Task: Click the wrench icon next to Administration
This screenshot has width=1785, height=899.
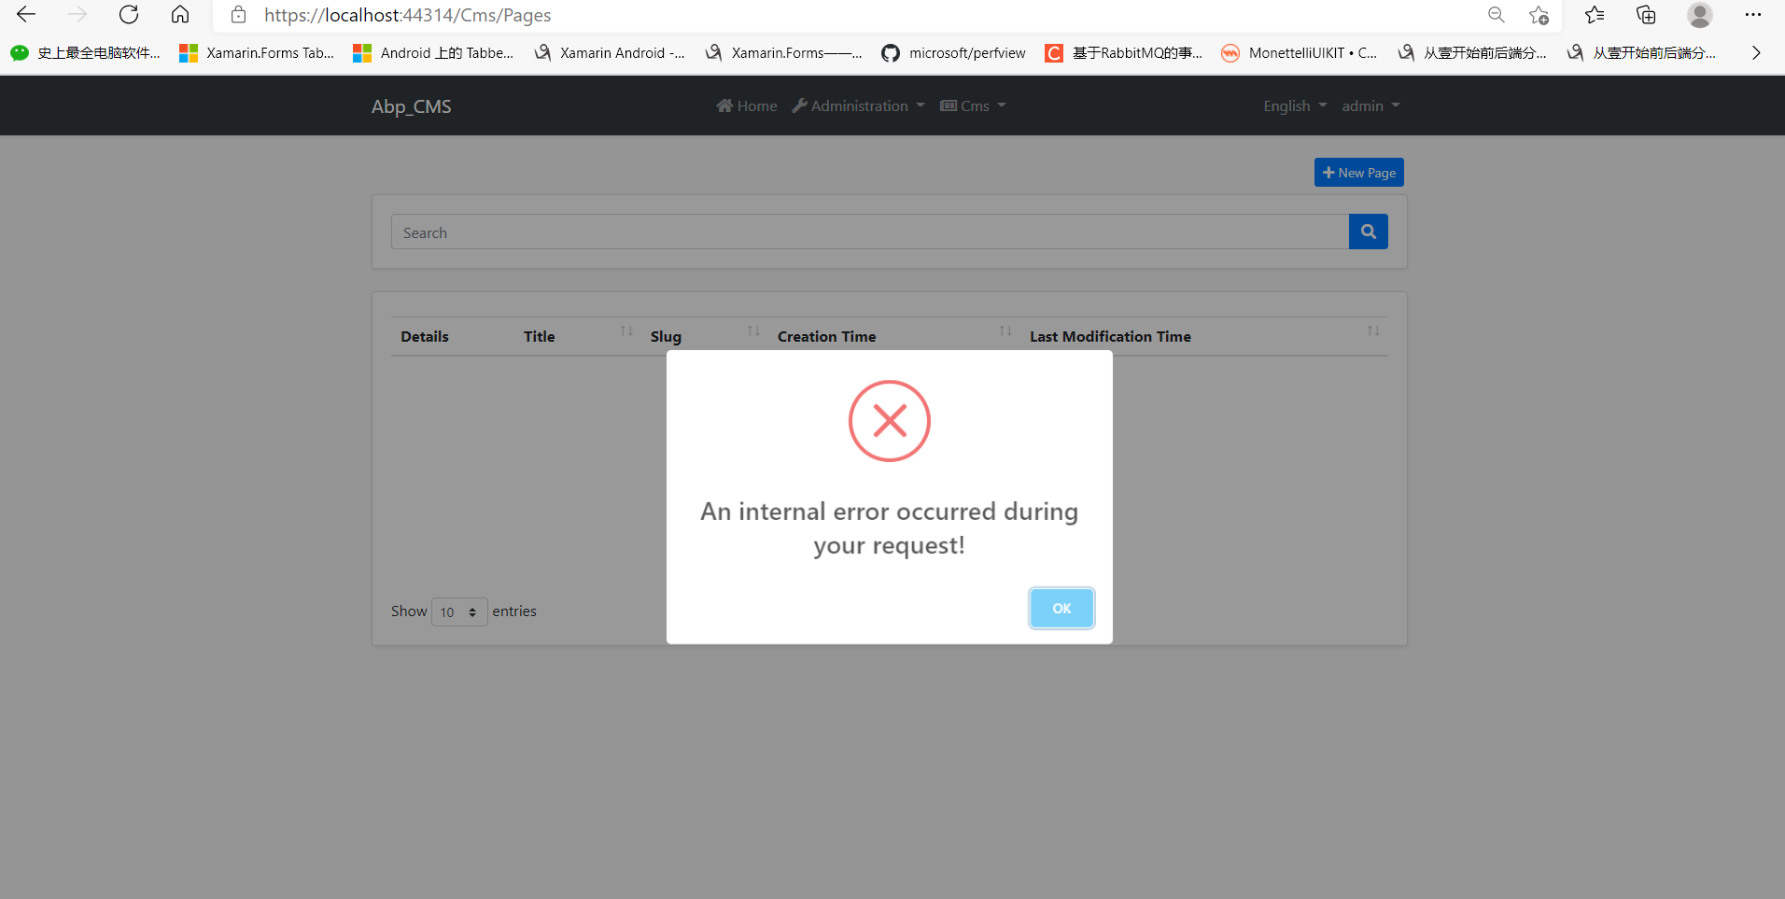Action: (800, 105)
